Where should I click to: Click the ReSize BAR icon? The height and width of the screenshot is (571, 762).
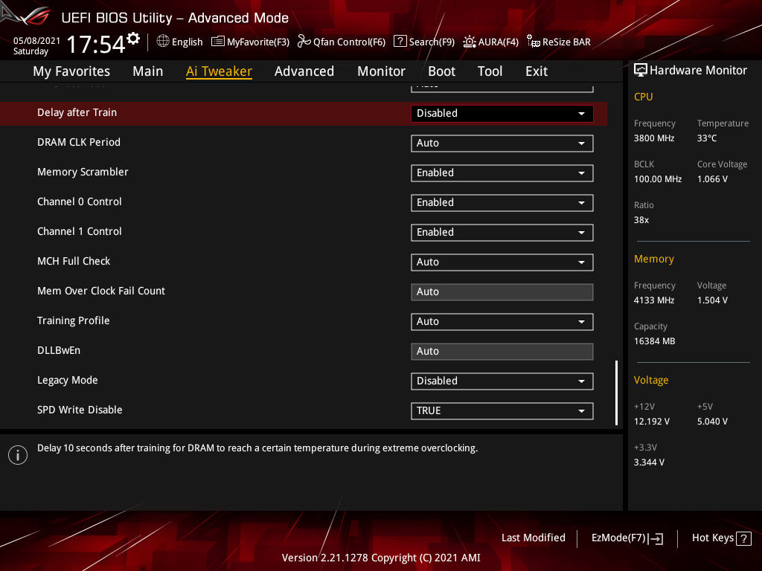533,42
